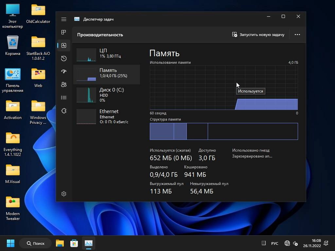Screen dimensions: 335x251
Task: Click 'Запустить новую задачу' button
Action: [258, 35]
